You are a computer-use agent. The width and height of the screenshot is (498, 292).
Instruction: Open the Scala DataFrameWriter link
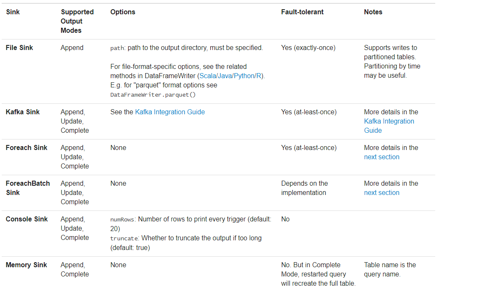tap(208, 76)
